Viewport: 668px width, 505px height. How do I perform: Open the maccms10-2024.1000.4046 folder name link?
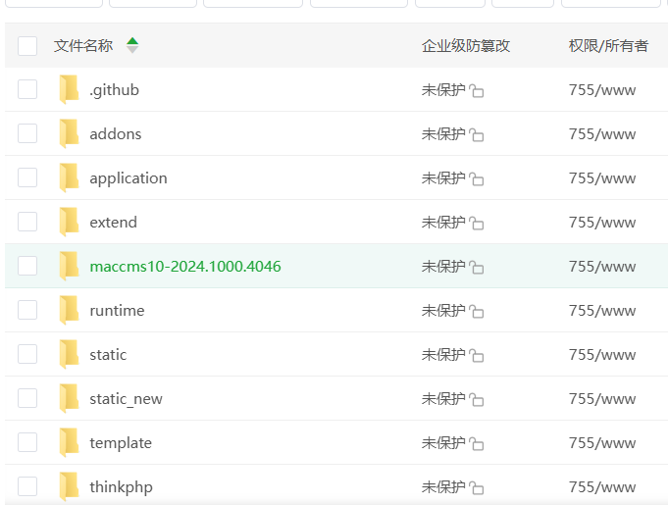pos(184,266)
